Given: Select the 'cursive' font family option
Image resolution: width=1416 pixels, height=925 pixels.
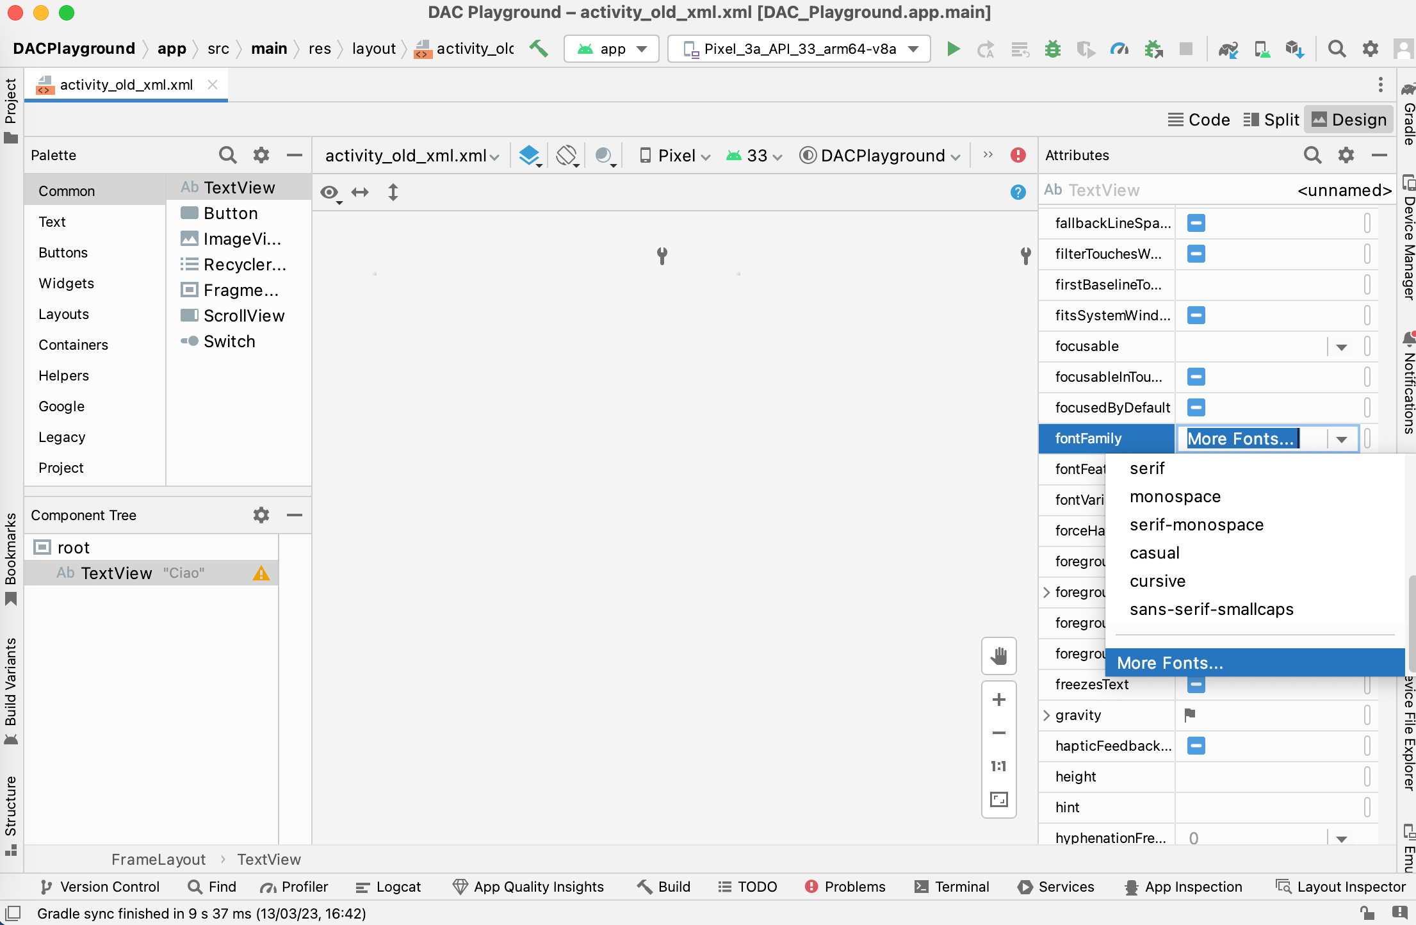Looking at the screenshot, I should pyautogui.click(x=1158, y=580).
